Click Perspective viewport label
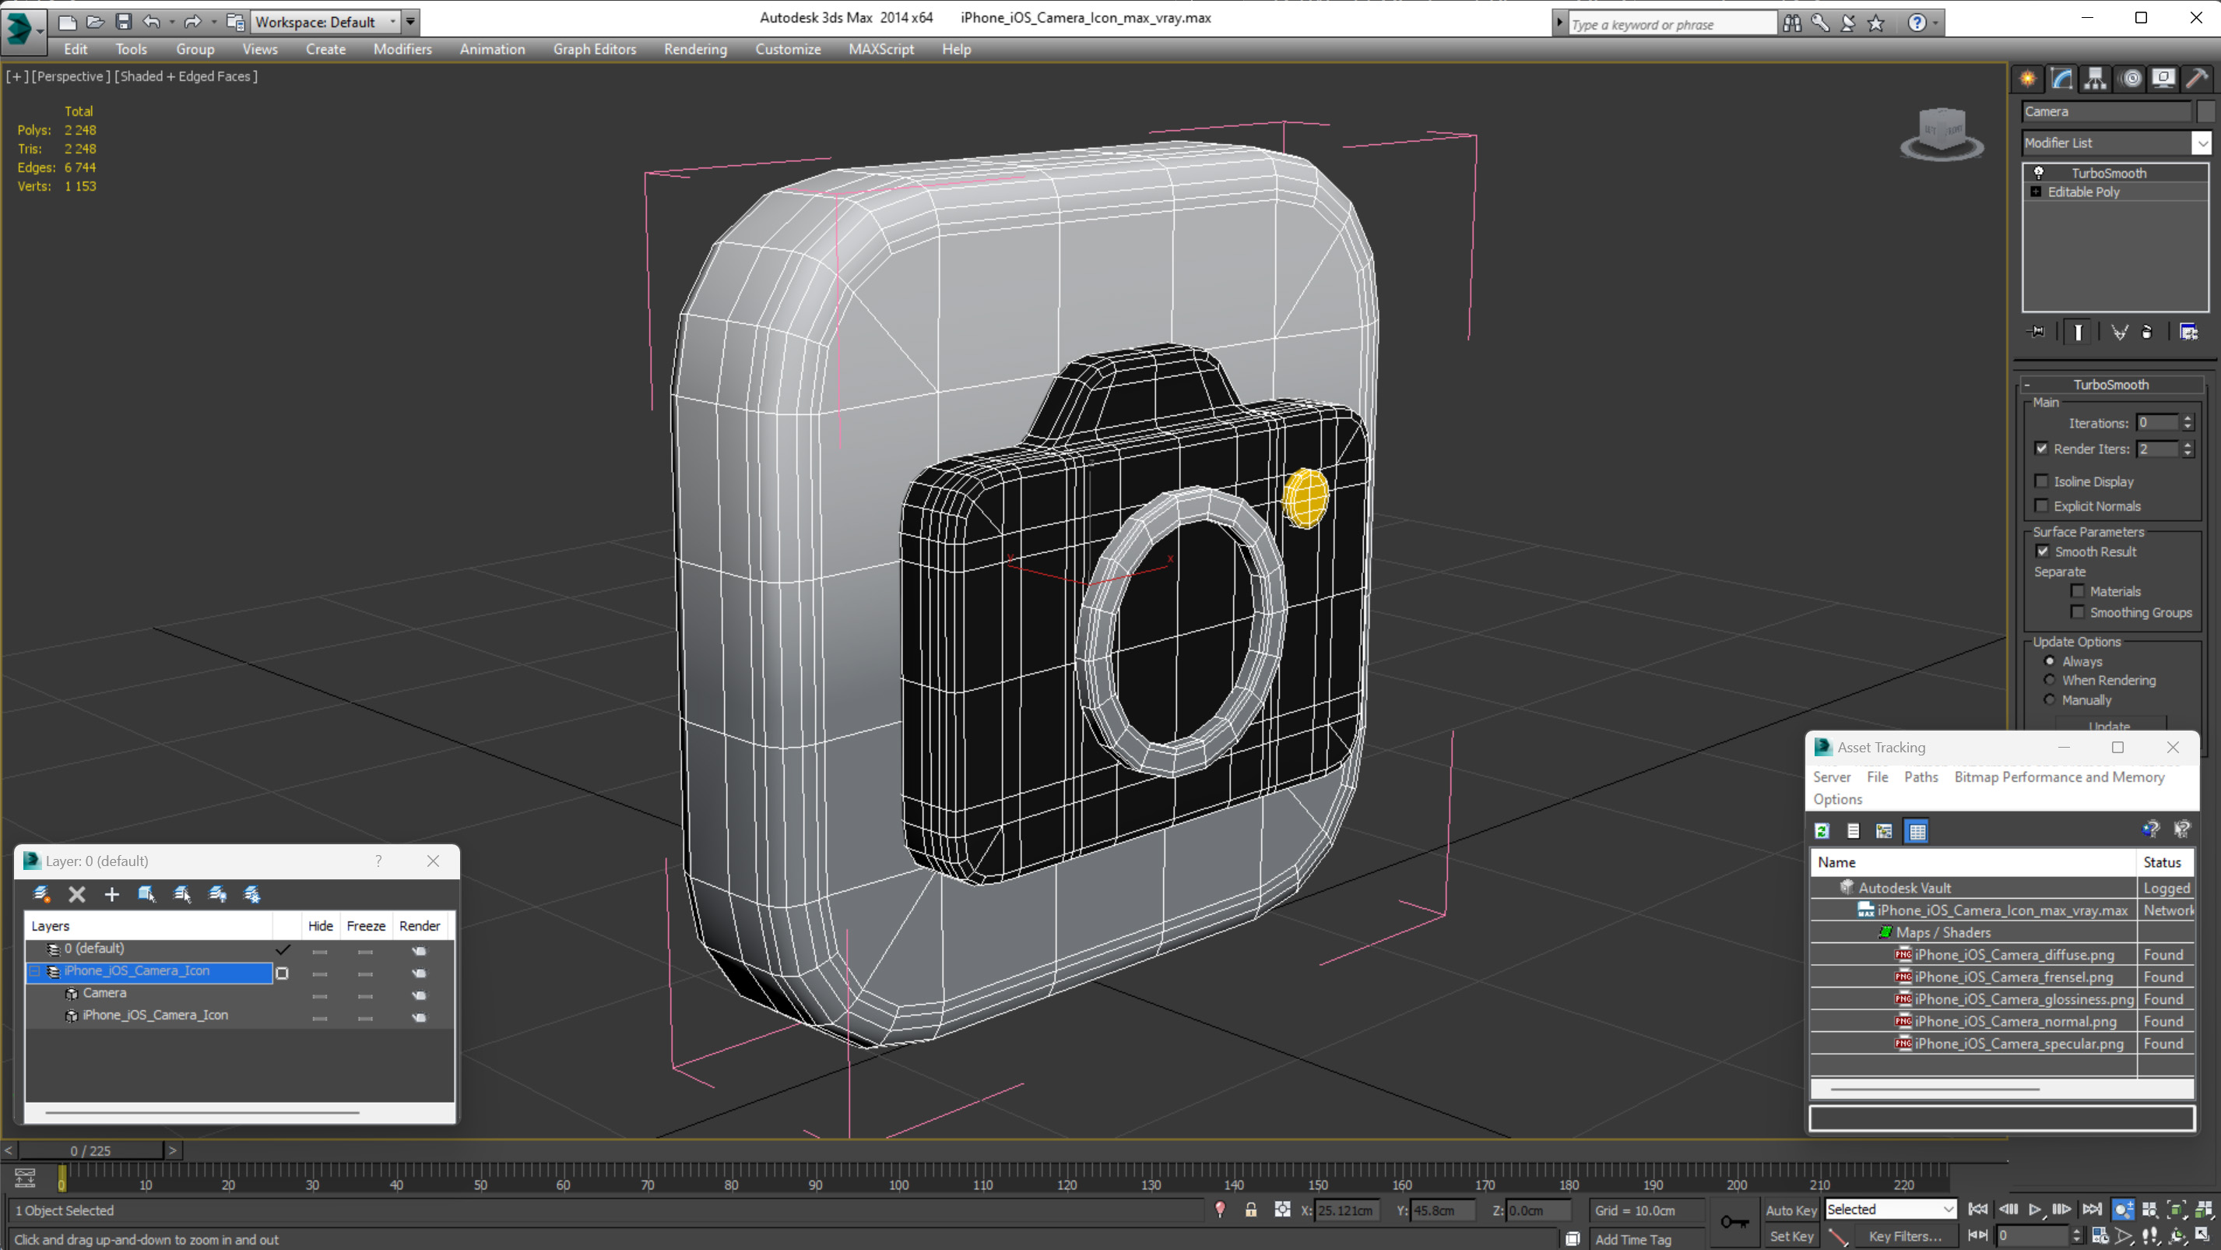Viewport: 2221px width, 1250px height. tap(71, 76)
